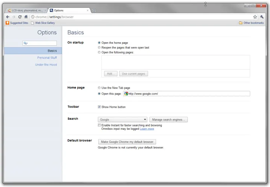The height and width of the screenshot is (187, 270).
Task: Click Make Google Chrome my default browser
Action: click(127, 142)
